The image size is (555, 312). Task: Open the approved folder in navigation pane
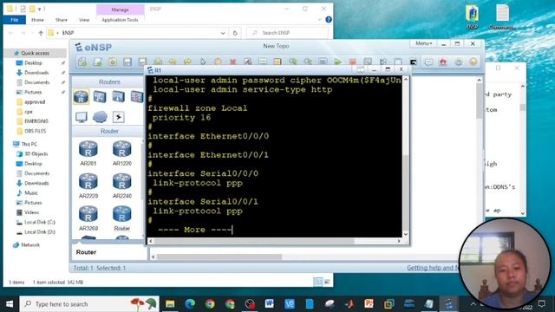[x=35, y=102]
